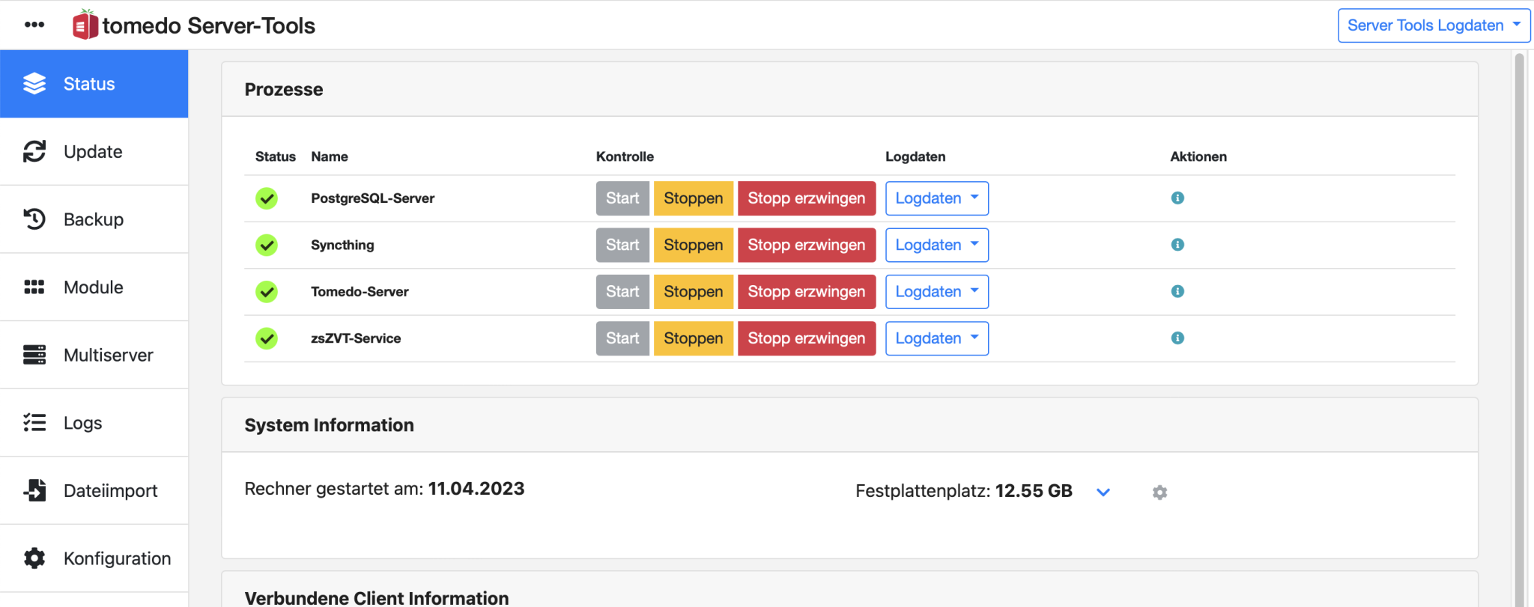Click the Backup history clock icon
Image resolution: width=1534 pixels, height=607 pixels.
[34, 219]
